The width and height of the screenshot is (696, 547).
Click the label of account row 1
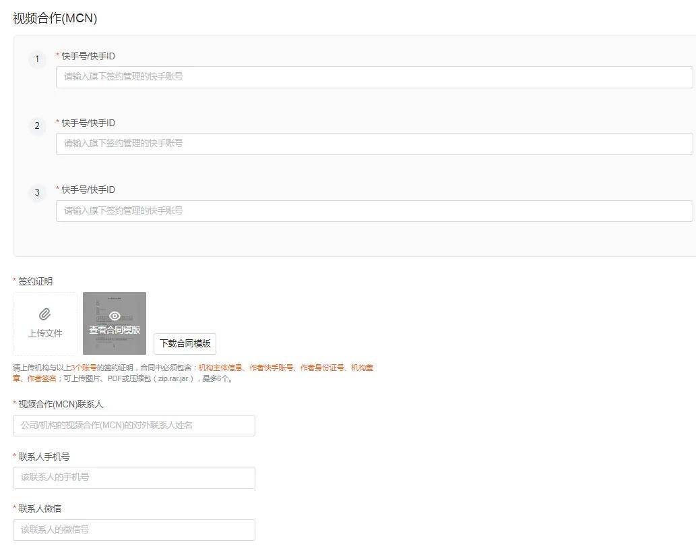(x=88, y=56)
